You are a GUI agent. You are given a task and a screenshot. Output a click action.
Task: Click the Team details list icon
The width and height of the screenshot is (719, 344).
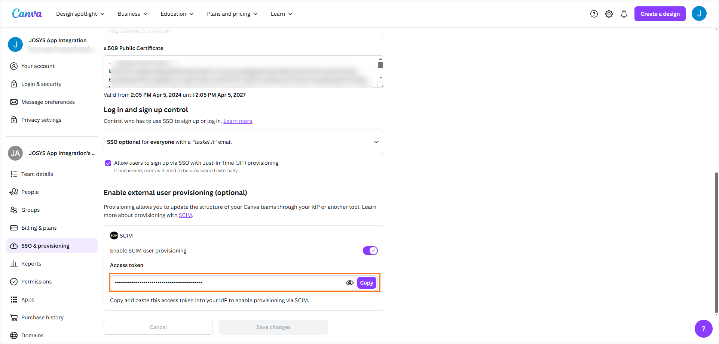[14, 174]
